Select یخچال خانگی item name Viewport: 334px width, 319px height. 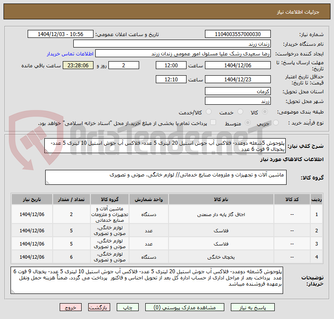pyautogui.click(x=221, y=257)
